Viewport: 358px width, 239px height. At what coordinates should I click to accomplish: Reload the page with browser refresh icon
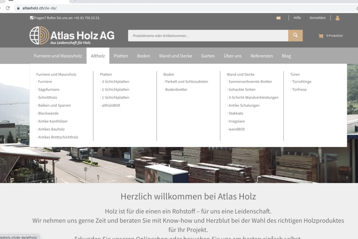(x=8, y=8)
